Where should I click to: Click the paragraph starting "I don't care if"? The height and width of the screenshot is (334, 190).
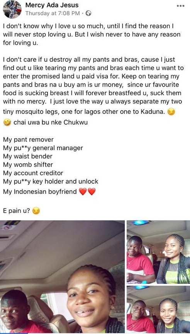pyautogui.click(x=92, y=85)
